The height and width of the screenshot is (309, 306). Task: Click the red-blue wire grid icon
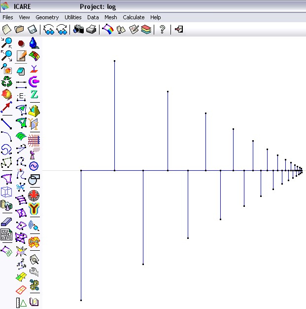click(x=34, y=141)
